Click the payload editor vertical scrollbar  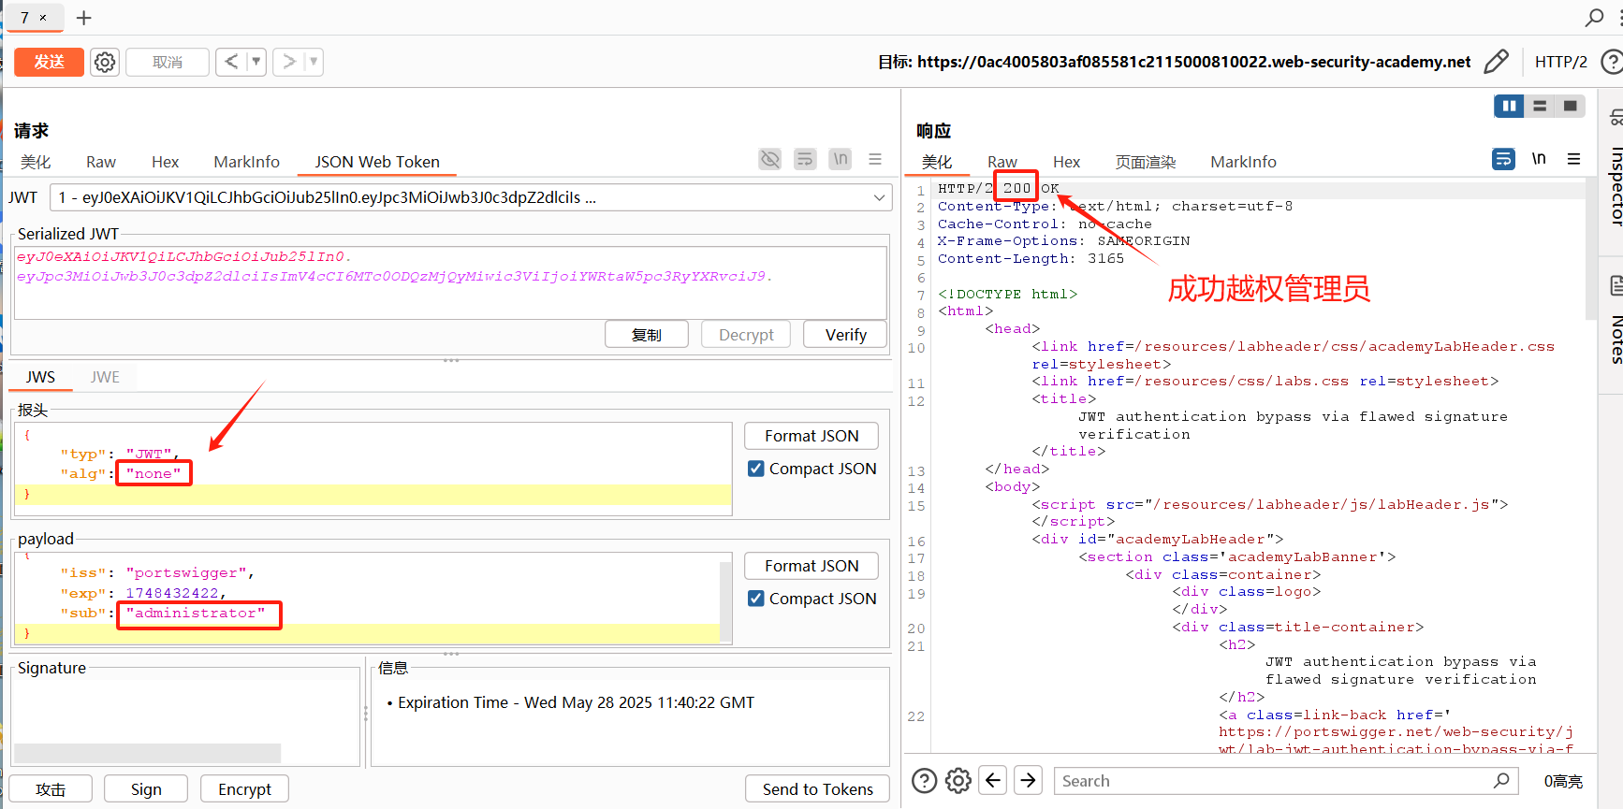pyautogui.click(x=725, y=601)
